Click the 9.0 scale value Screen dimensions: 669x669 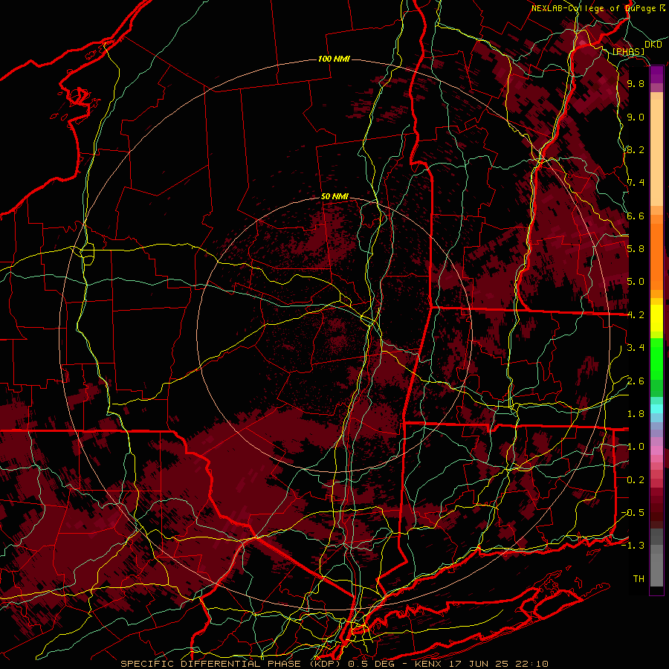(636, 117)
